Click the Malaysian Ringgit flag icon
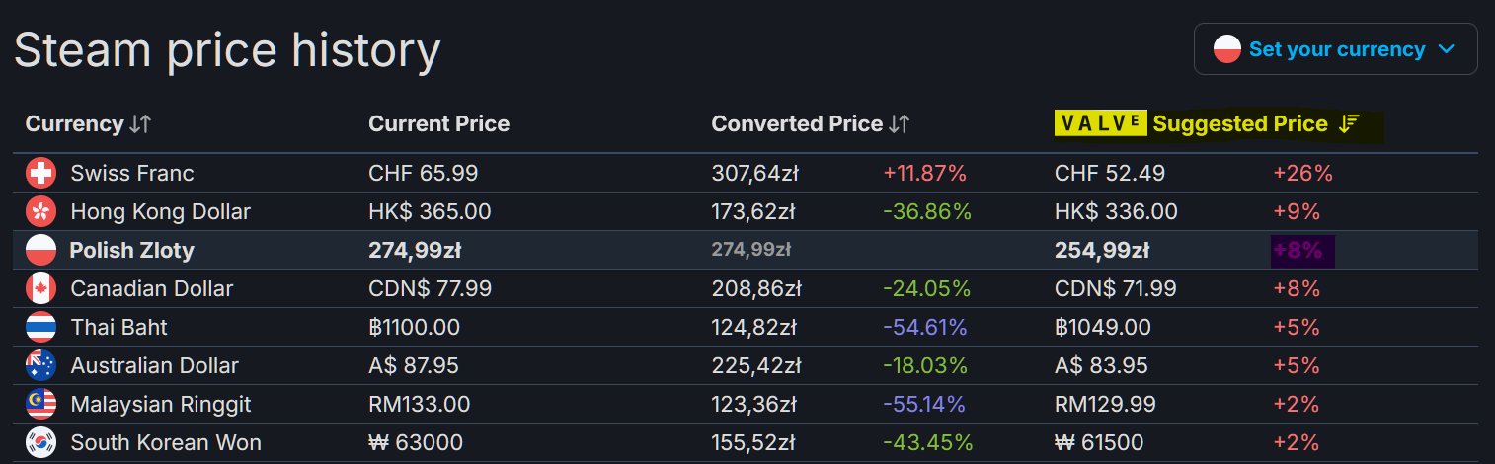The width and height of the screenshot is (1495, 464). [40, 405]
